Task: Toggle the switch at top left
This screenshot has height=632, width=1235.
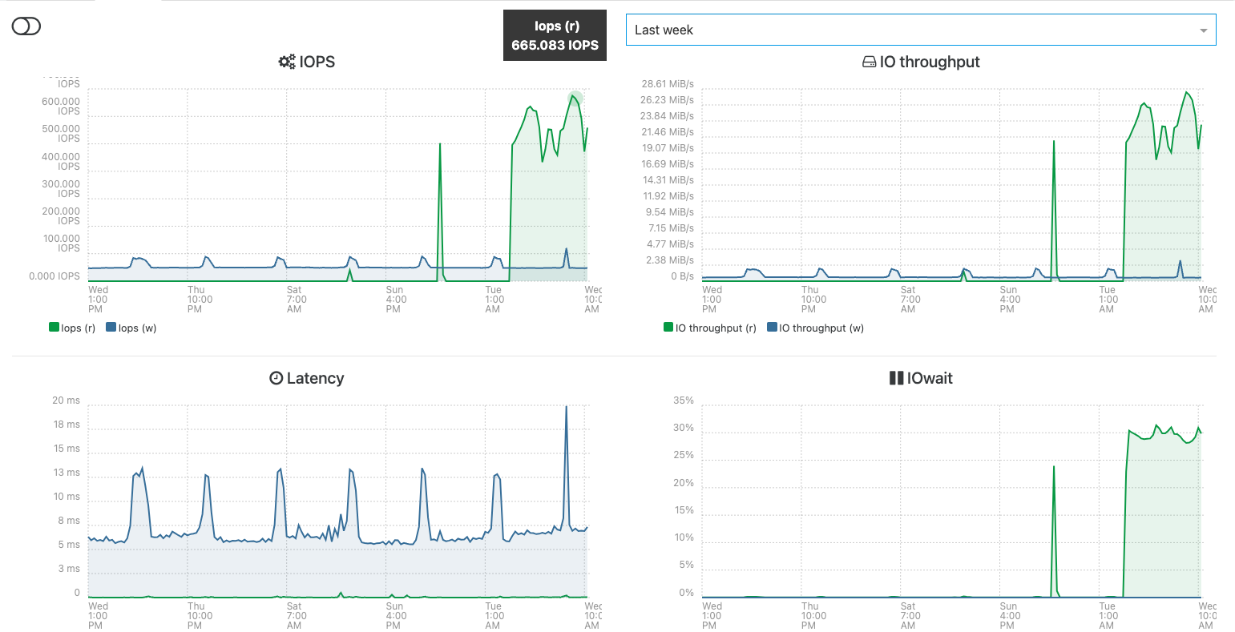Action: coord(26,26)
